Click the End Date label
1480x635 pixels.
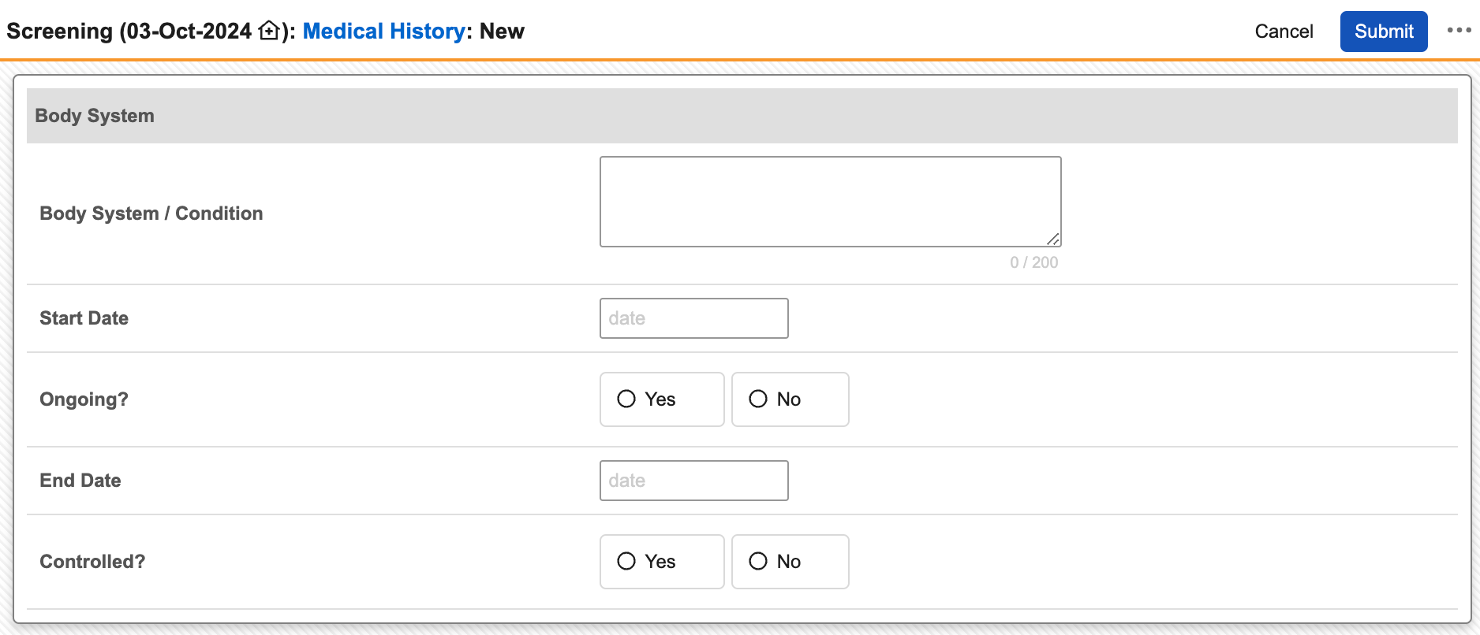coord(80,481)
